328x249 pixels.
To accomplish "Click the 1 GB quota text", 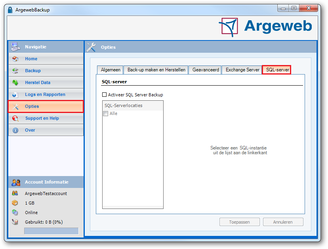I will point(30,203).
